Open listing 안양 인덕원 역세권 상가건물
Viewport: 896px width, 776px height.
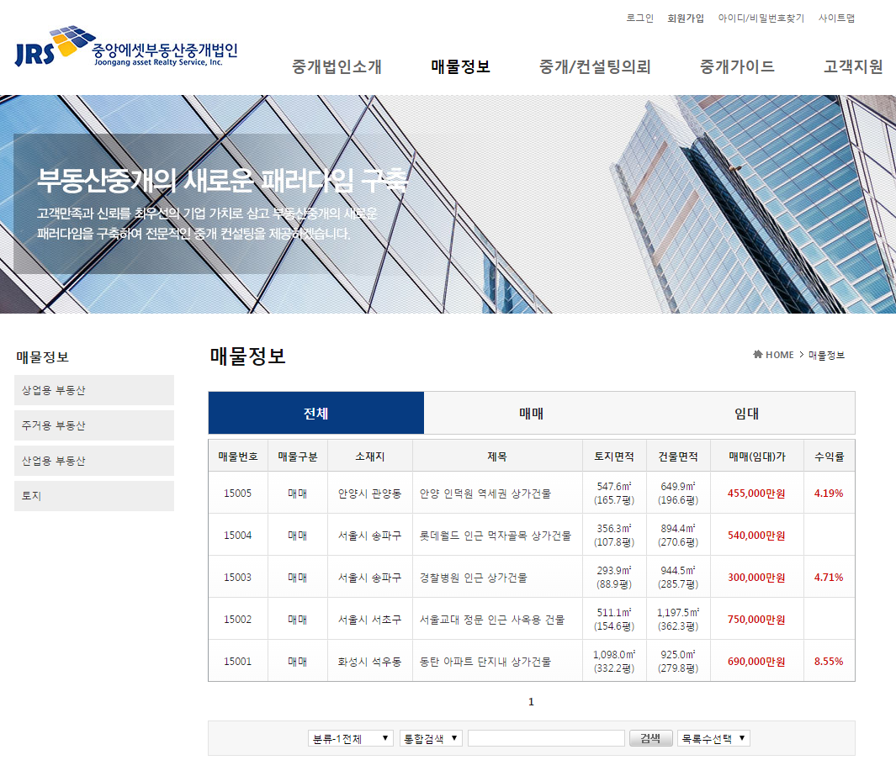click(485, 494)
